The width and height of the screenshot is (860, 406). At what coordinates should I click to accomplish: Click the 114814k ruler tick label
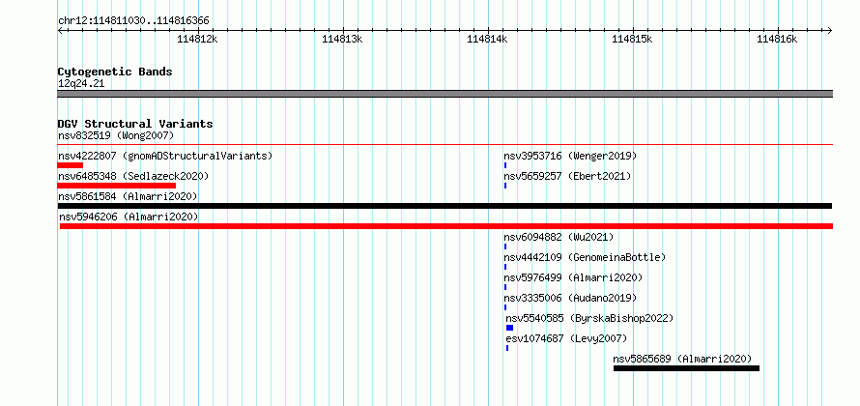pos(487,39)
